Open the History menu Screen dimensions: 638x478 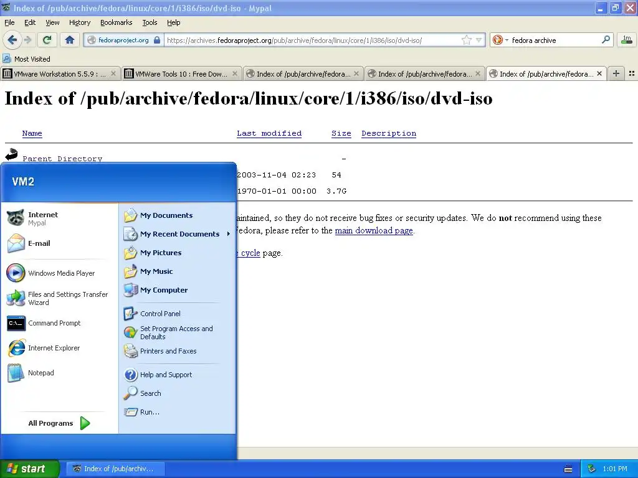pyautogui.click(x=79, y=22)
